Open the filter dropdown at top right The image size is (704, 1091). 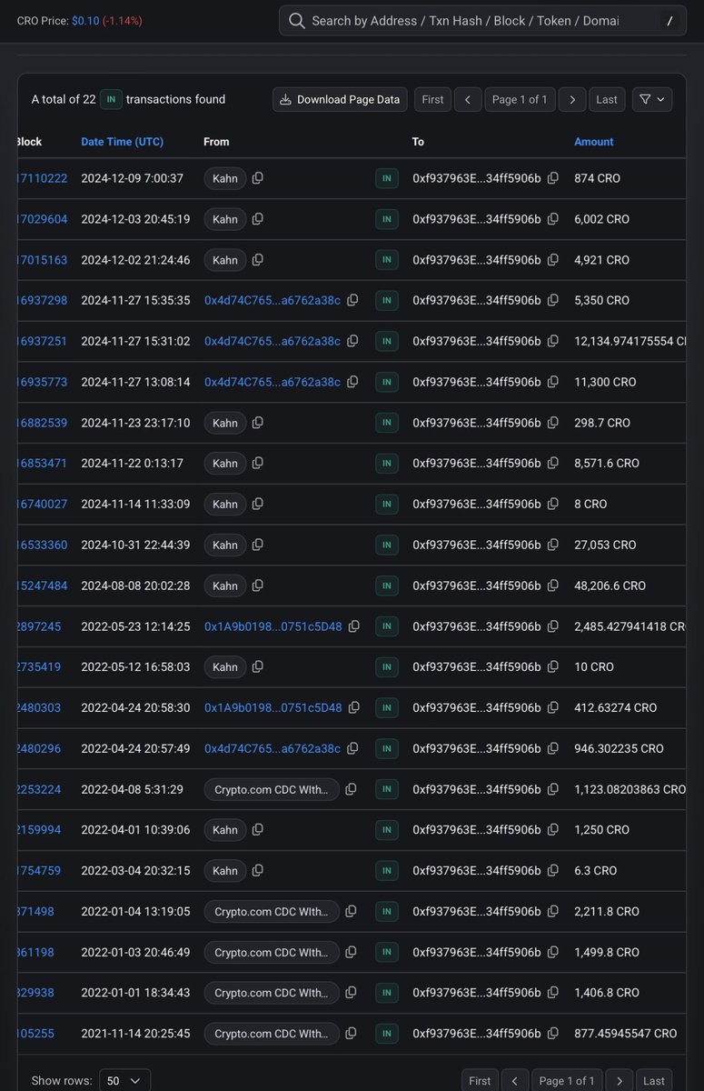coord(652,99)
